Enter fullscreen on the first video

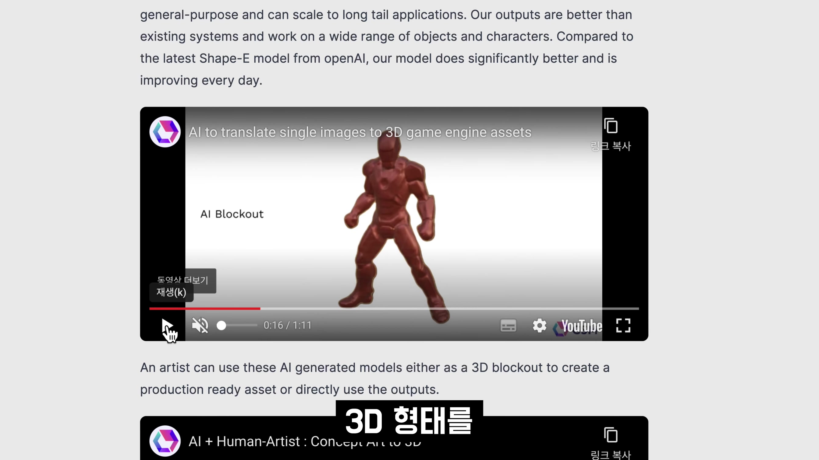point(623,326)
